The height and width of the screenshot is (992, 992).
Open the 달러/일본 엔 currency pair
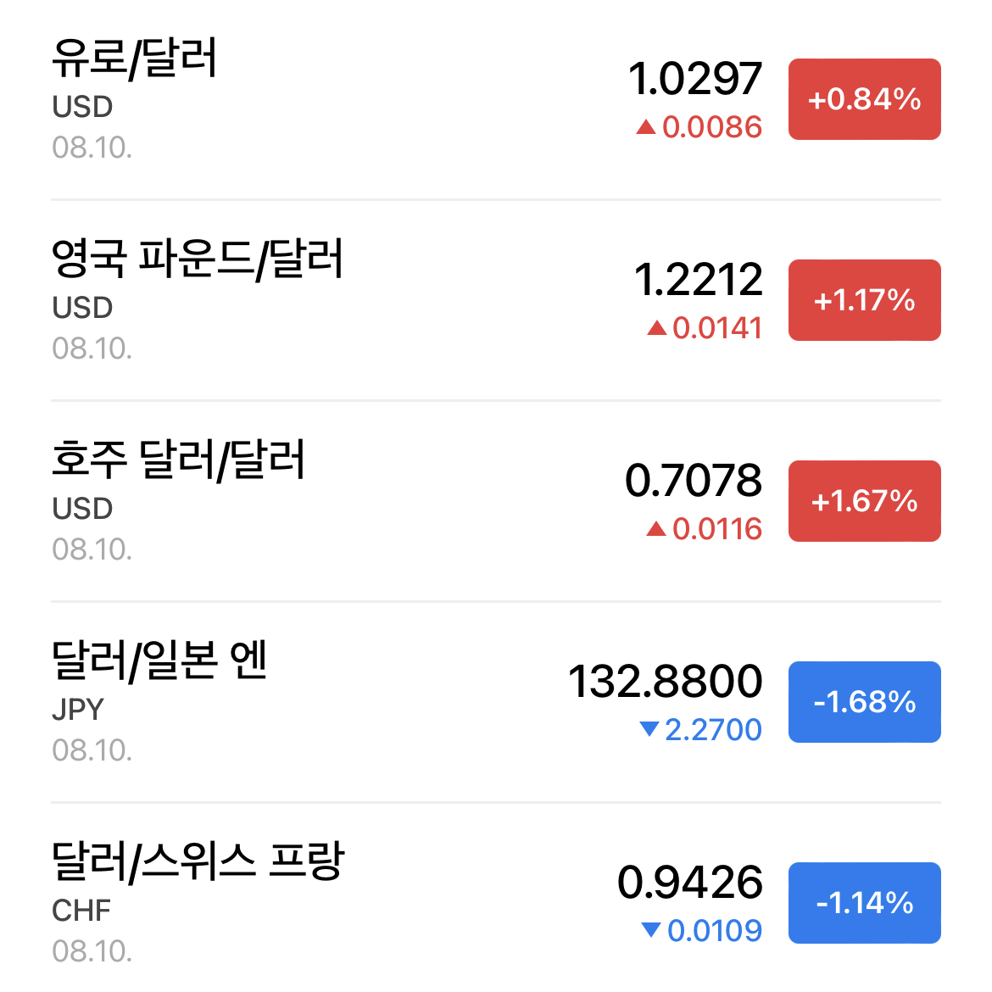[x=496, y=702]
